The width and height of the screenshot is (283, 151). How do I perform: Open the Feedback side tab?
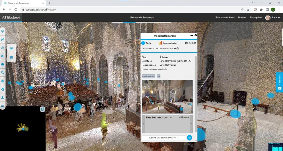click(x=280, y=82)
